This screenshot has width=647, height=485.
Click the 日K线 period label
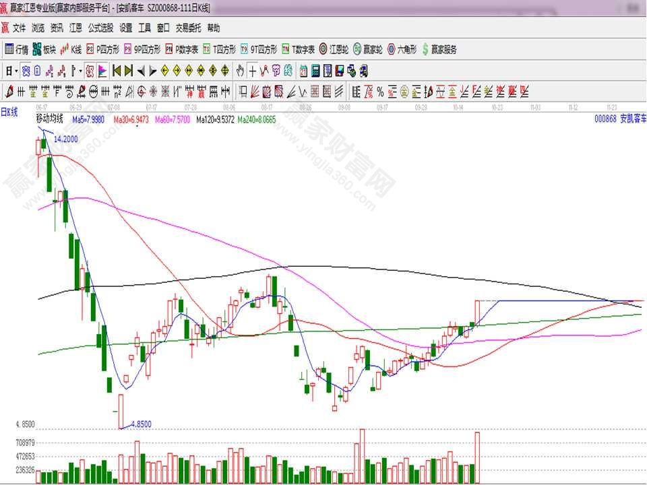[x=9, y=112]
